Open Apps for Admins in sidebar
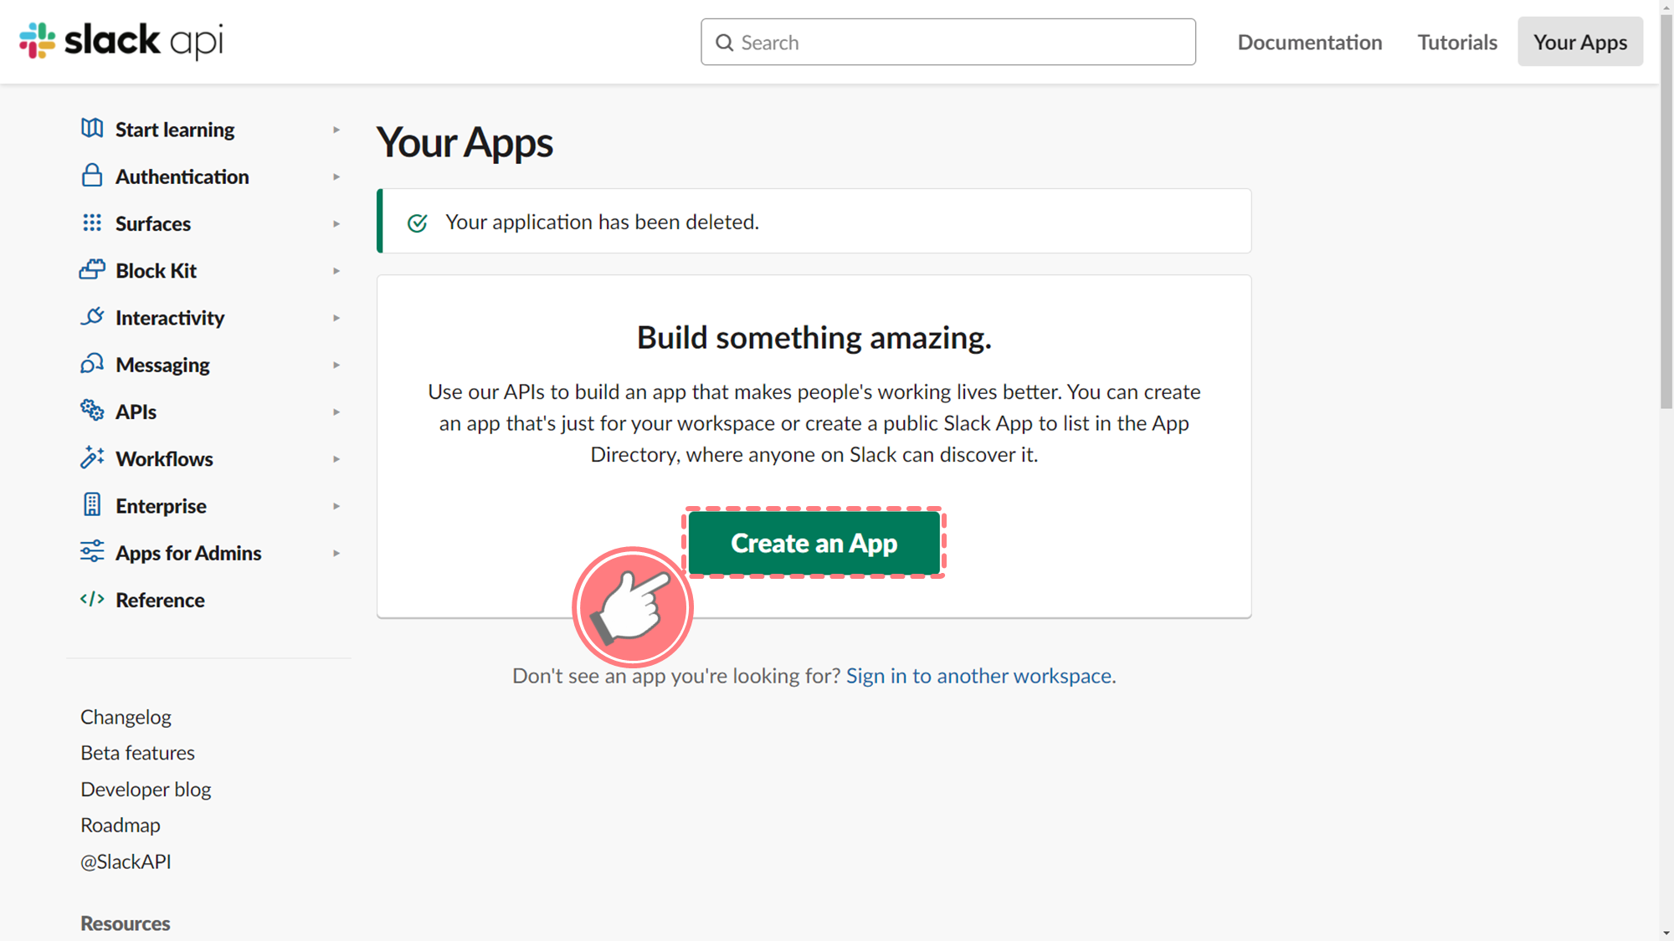 tap(188, 553)
